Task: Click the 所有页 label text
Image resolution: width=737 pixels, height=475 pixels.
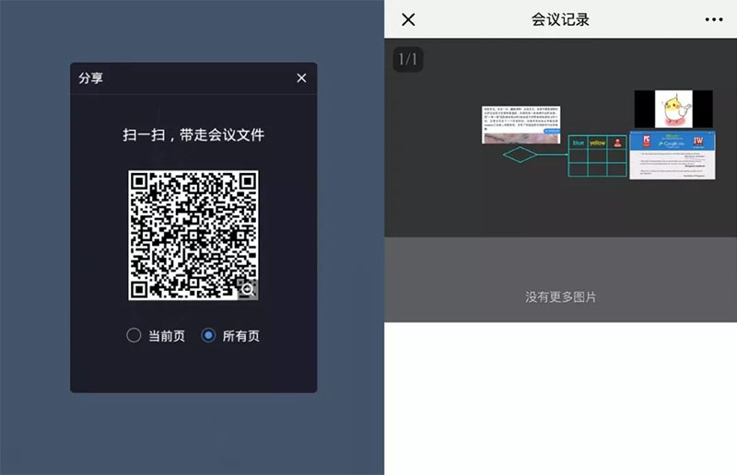Action: click(240, 336)
